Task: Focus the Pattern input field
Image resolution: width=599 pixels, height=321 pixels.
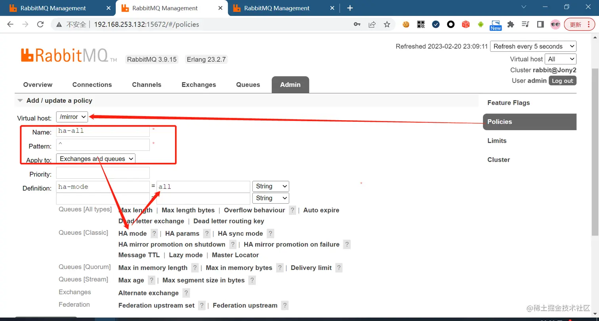Action: point(103,145)
